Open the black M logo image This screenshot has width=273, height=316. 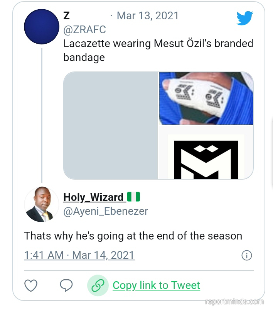[x=206, y=156]
